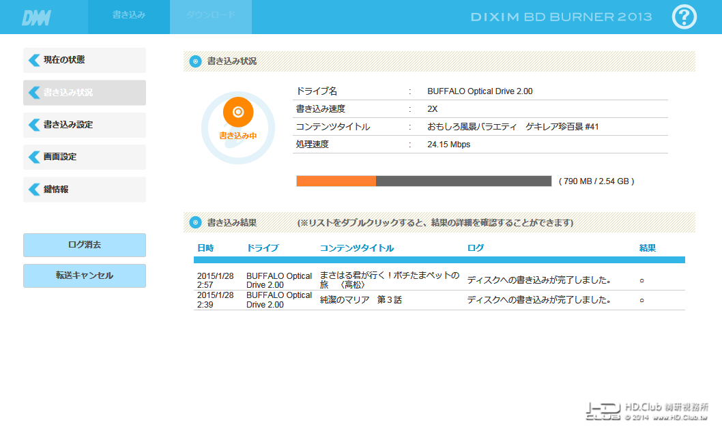Select the 純潔のマリア 第3話 log row
This screenshot has width=722, height=431.
tap(439, 300)
